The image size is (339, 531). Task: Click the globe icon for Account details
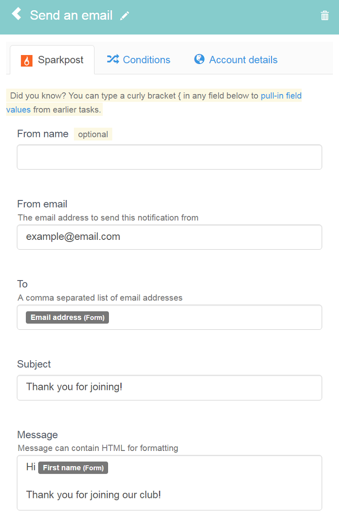199,59
